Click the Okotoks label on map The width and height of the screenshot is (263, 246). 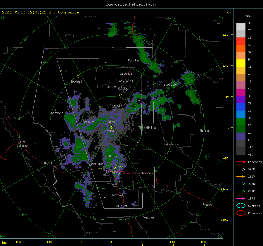point(117,195)
